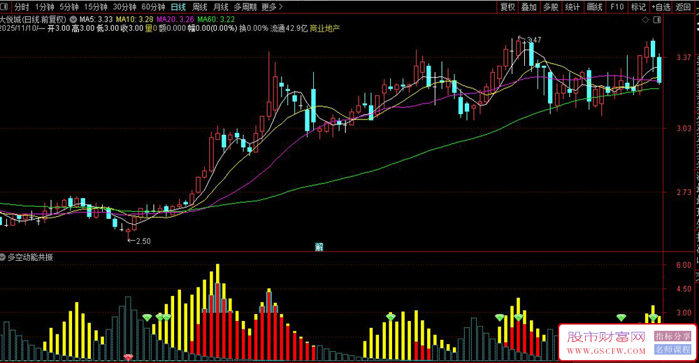Switch to 周线 weekly chart

click(x=200, y=7)
